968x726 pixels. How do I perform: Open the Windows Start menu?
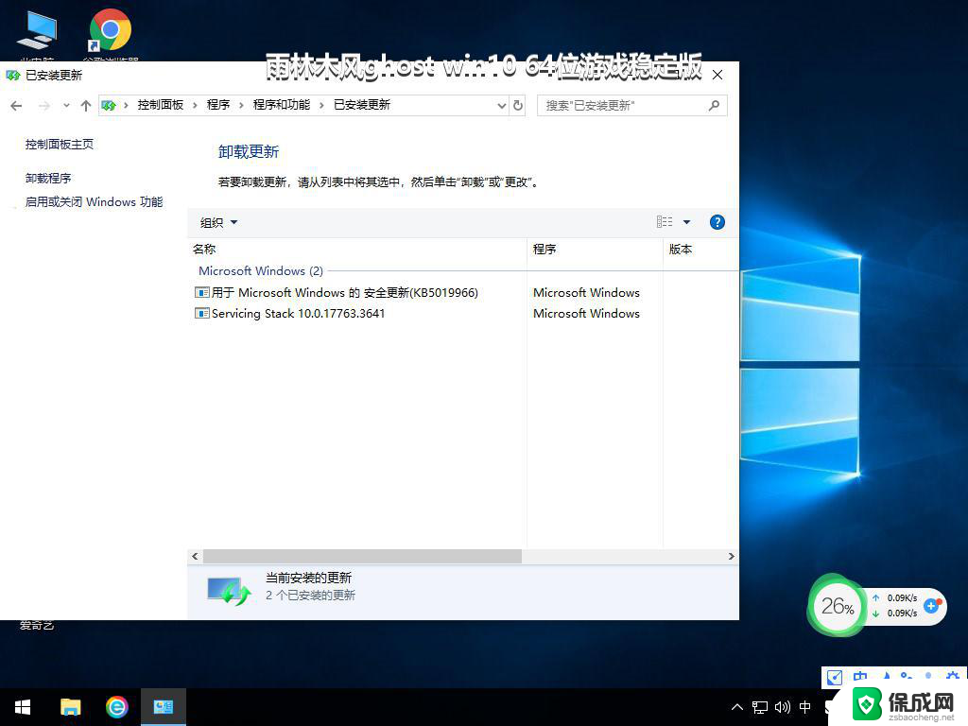23,707
